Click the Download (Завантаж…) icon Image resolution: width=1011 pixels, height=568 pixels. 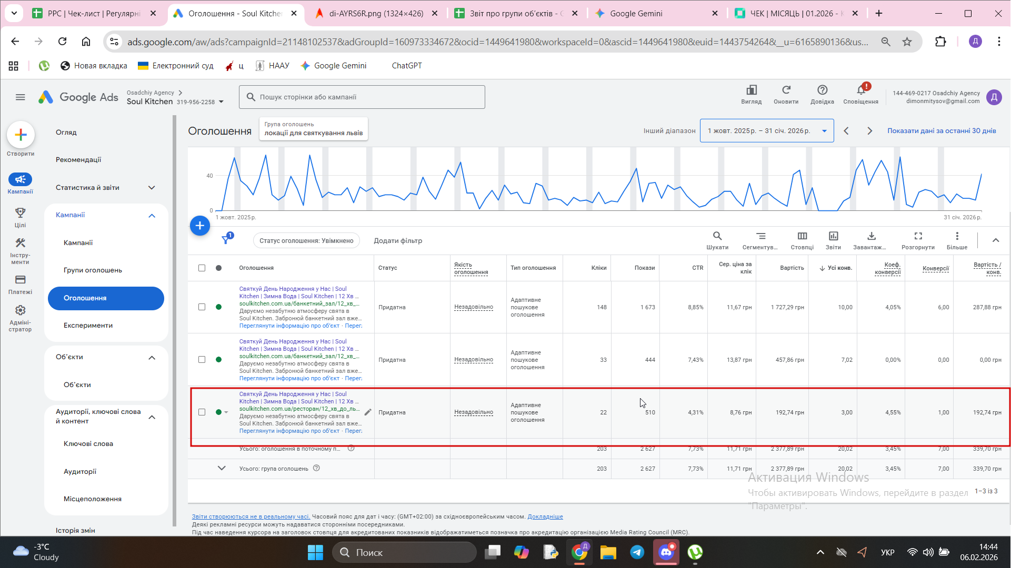871,237
